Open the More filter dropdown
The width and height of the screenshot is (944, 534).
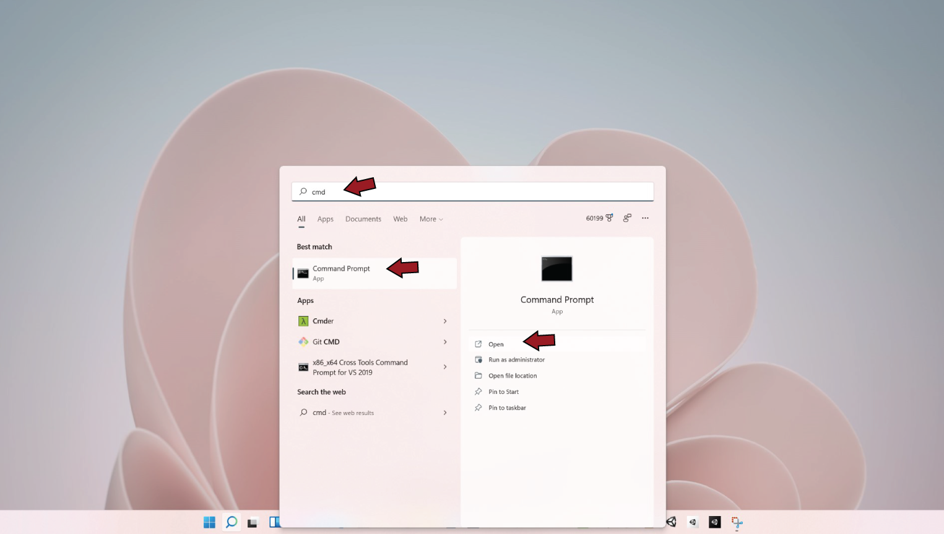[x=431, y=219]
